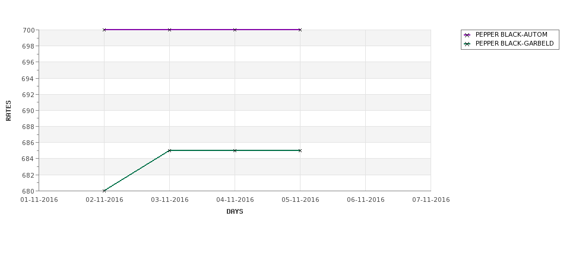Viewport: 579px width, 254px height.
Task: Click the PEPPER BLACK-AUTOM legend label
Action: (x=511, y=34)
